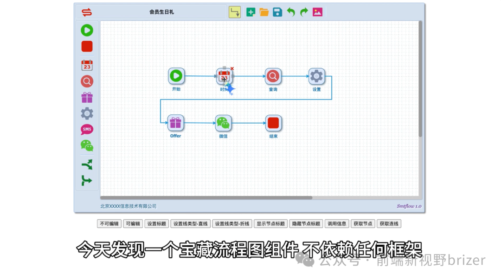Click the 微信 label under the WeChat node

pos(223,136)
